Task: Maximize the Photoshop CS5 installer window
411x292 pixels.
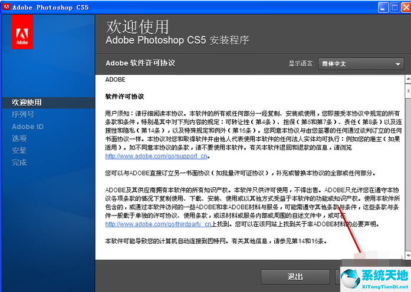Action: pyautogui.click(x=394, y=7)
